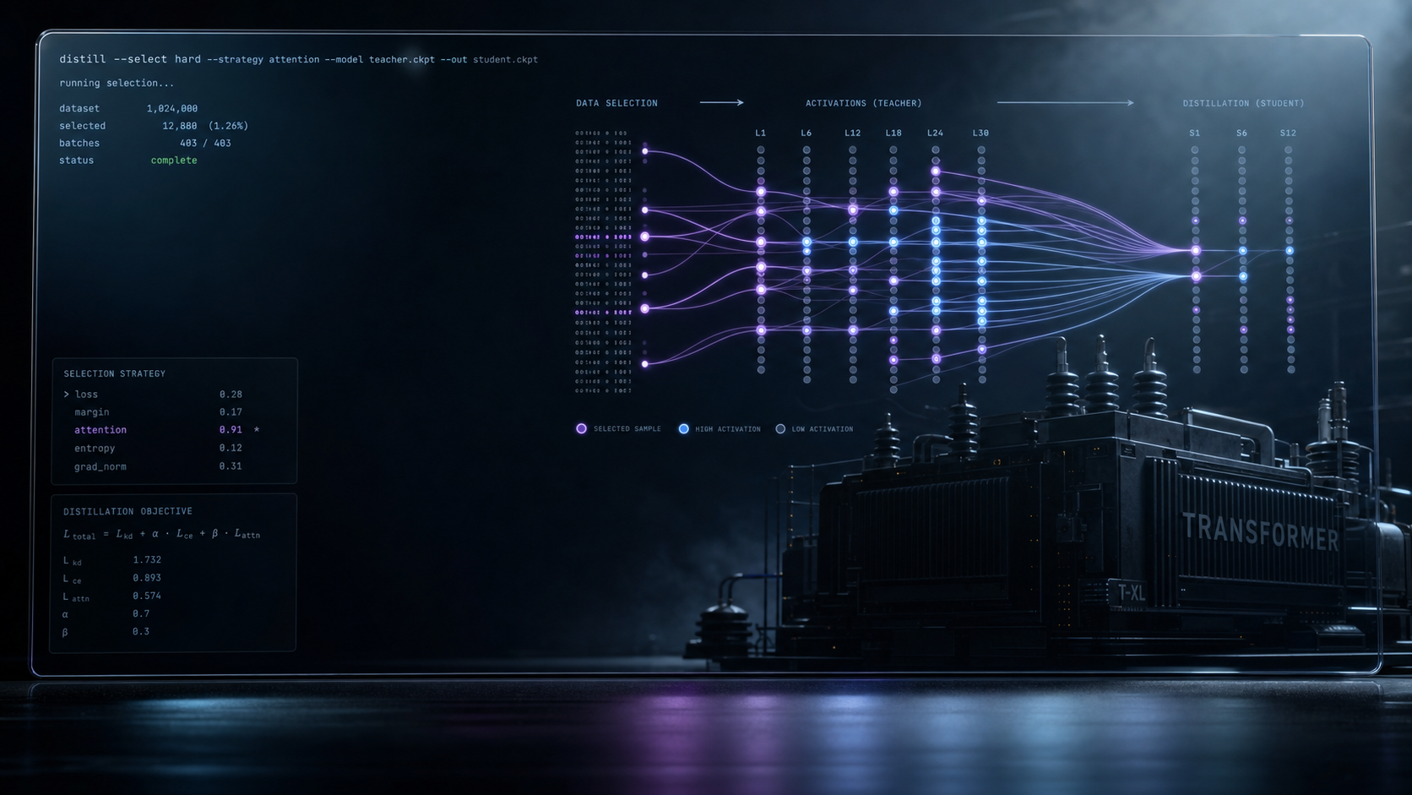Click the beta value 0.3

[141, 631]
